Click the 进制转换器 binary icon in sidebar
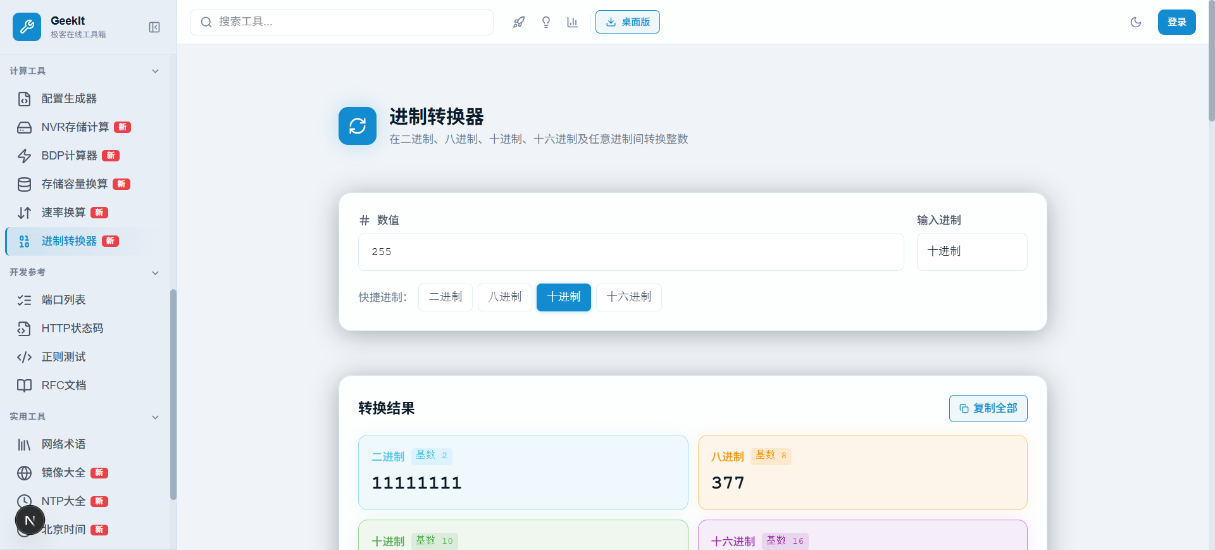This screenshot has height=550, width=1215. (x=24, y=241)
